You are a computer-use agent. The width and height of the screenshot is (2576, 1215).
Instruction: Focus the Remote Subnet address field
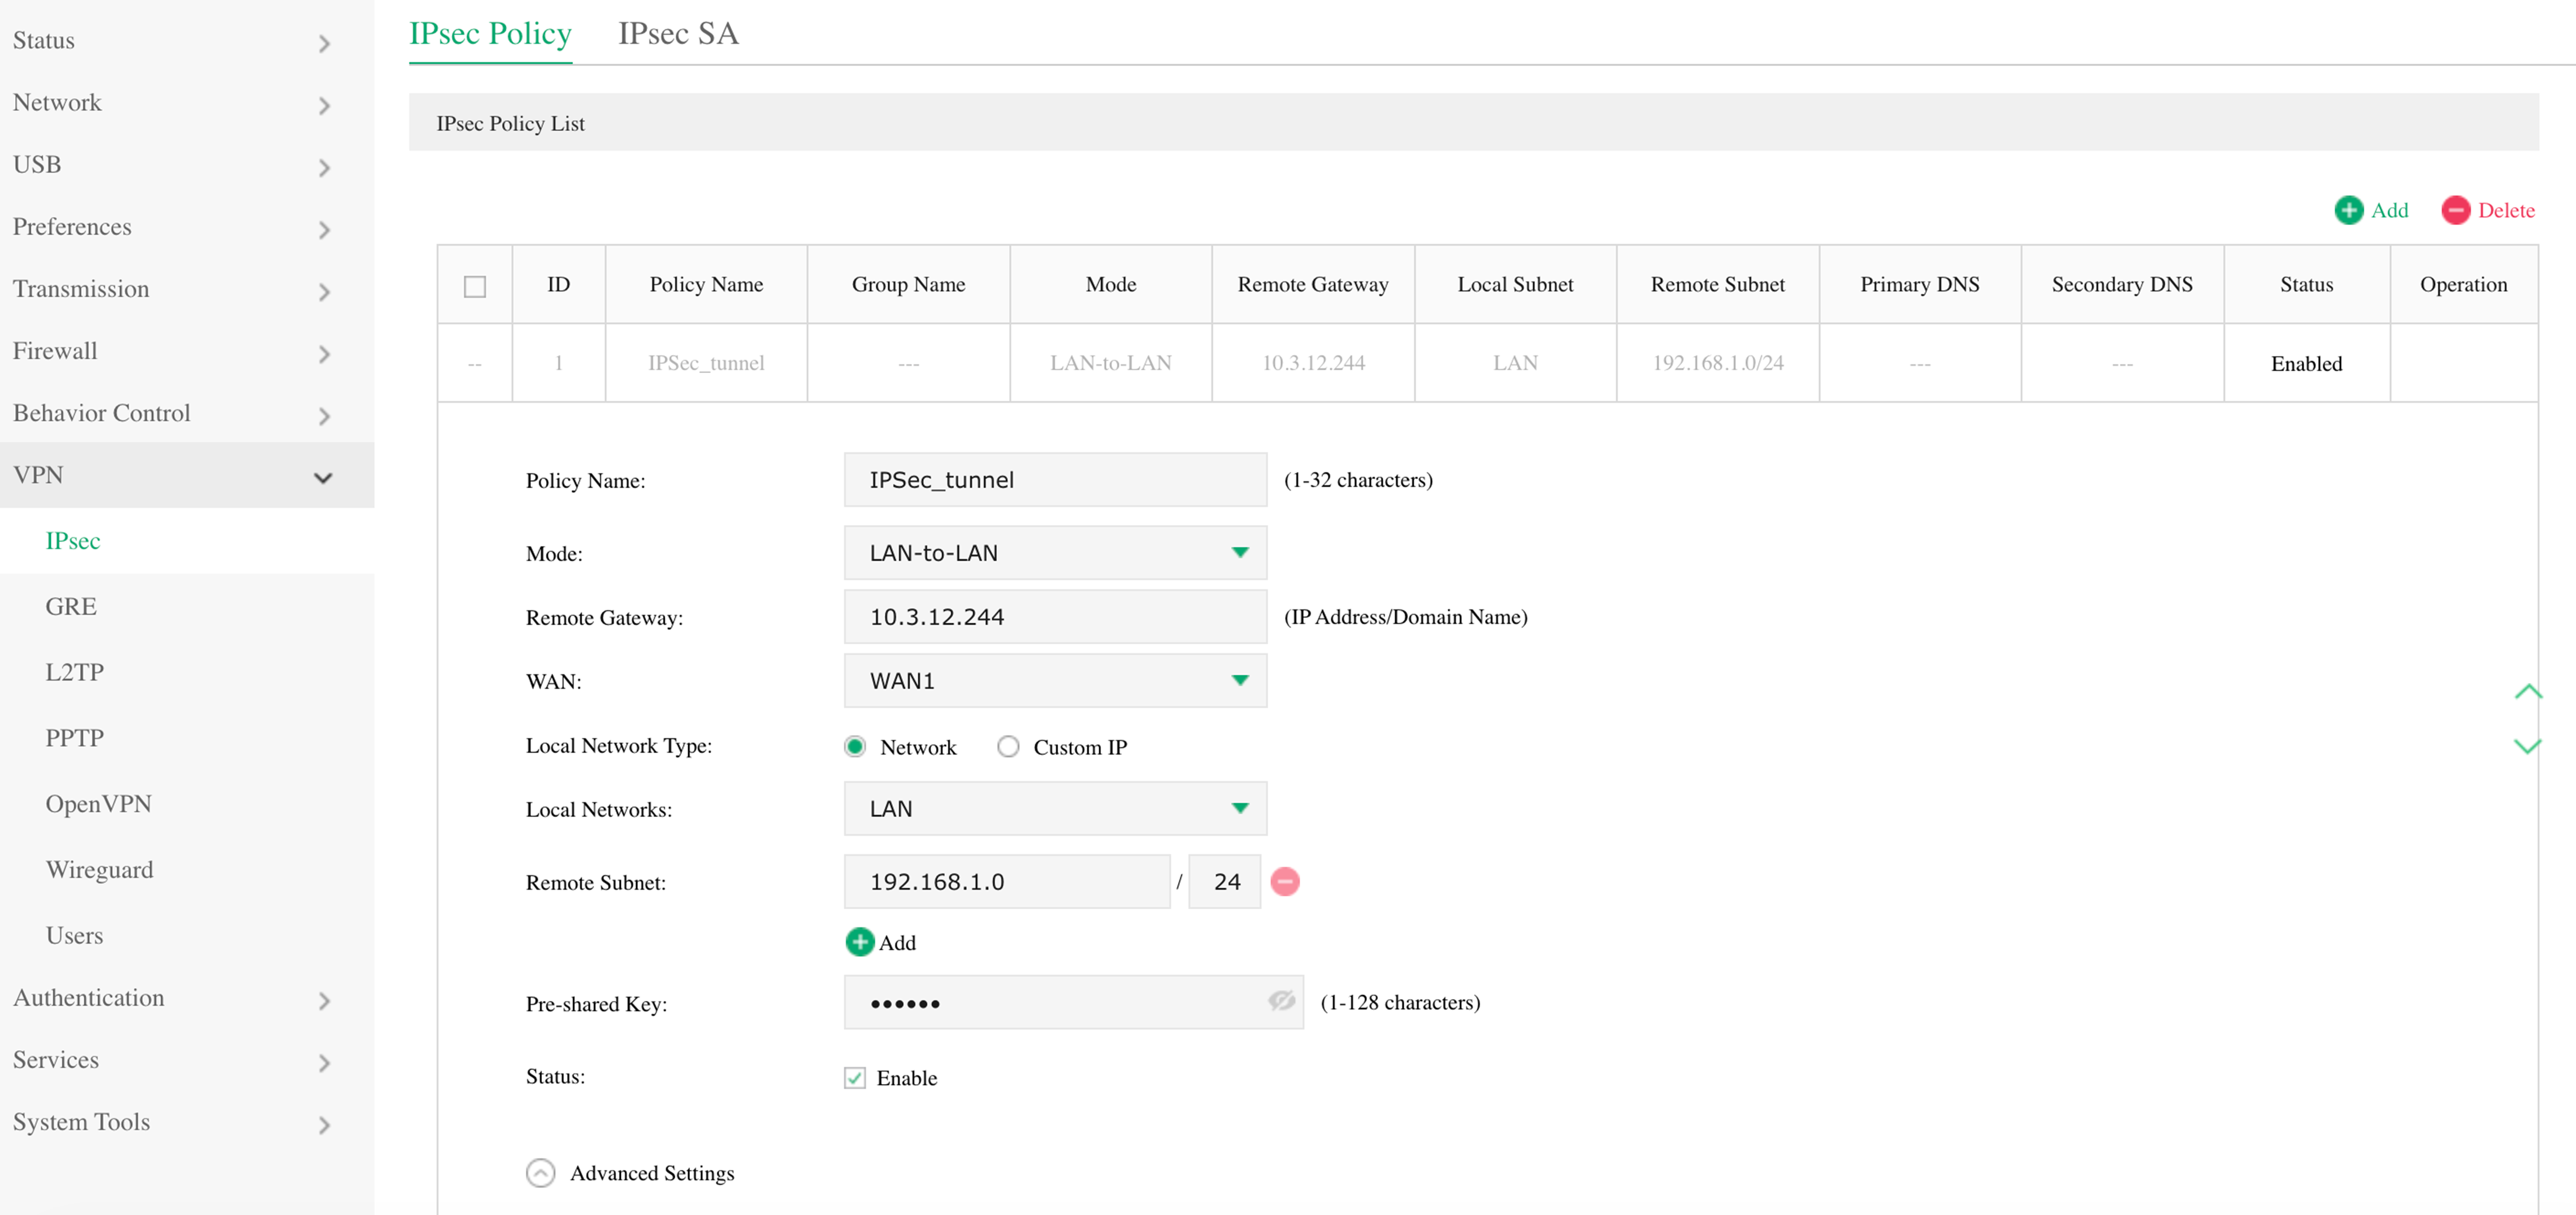point(1006,882)
